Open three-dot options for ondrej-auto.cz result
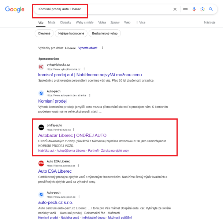The width and height of the screenshot is (223, 220). click(x=74, y=129)
